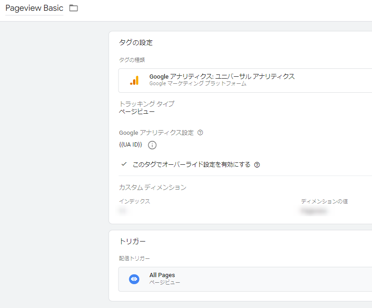
Task: Click the トラッキング タイプ label
Action: click(147, 104)
